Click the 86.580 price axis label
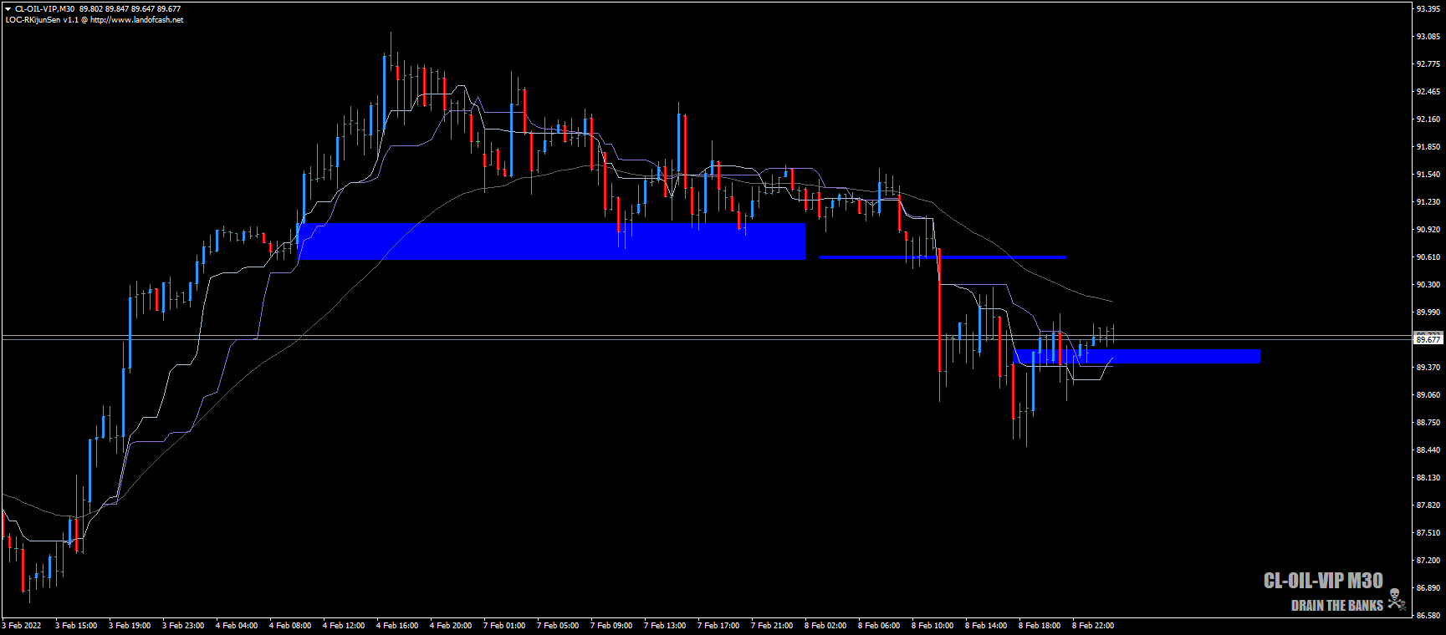 (x=1428, y=616)
